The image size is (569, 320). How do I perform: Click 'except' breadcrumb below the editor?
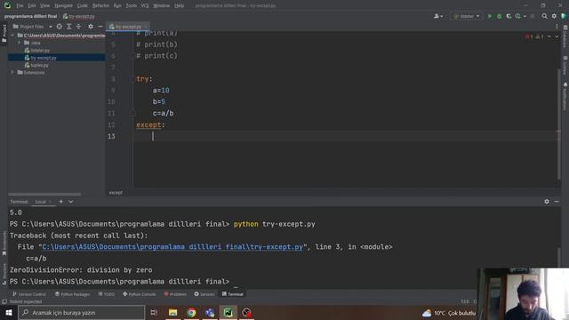[x=116, y=193]
